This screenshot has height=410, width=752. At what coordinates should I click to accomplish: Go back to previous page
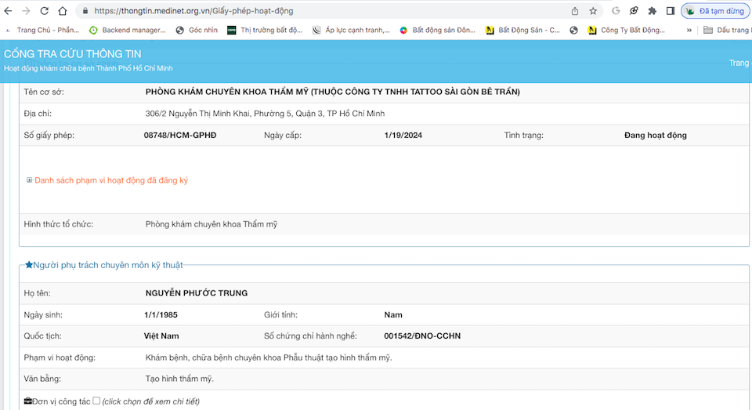pyautogui.click(x=8, y=10)
